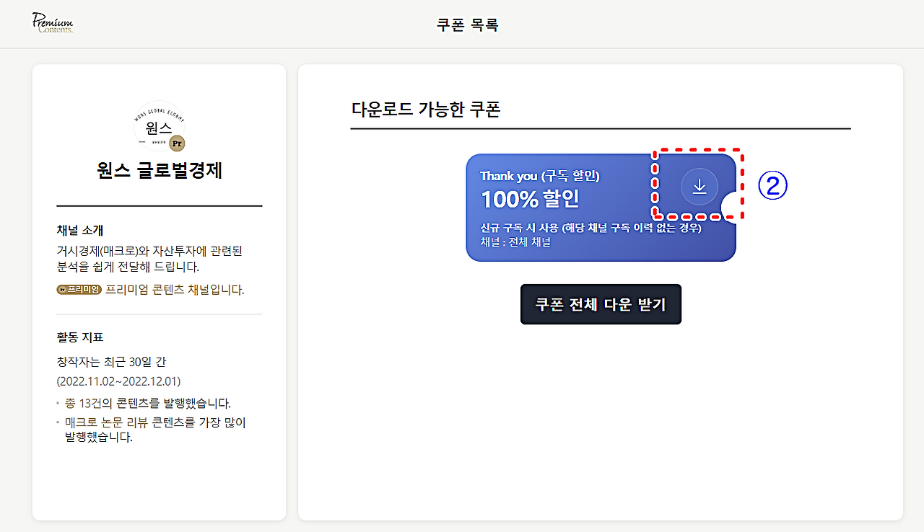Click the 프리미엄 badge in channel intro
This screenshot has height=532, width=924.
pos(79,289)
